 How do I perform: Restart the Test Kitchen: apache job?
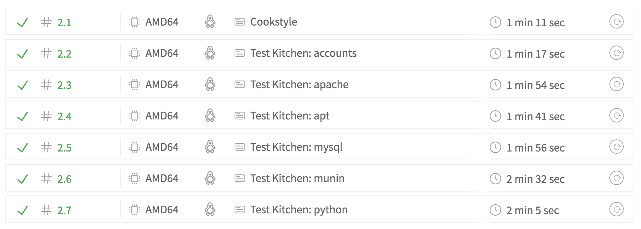pos(616,84)
